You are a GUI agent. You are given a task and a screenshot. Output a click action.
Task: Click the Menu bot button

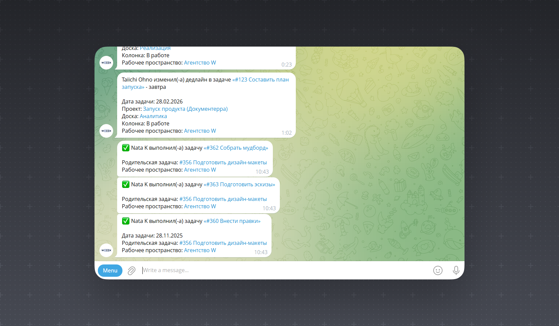[x=110, y=270]
